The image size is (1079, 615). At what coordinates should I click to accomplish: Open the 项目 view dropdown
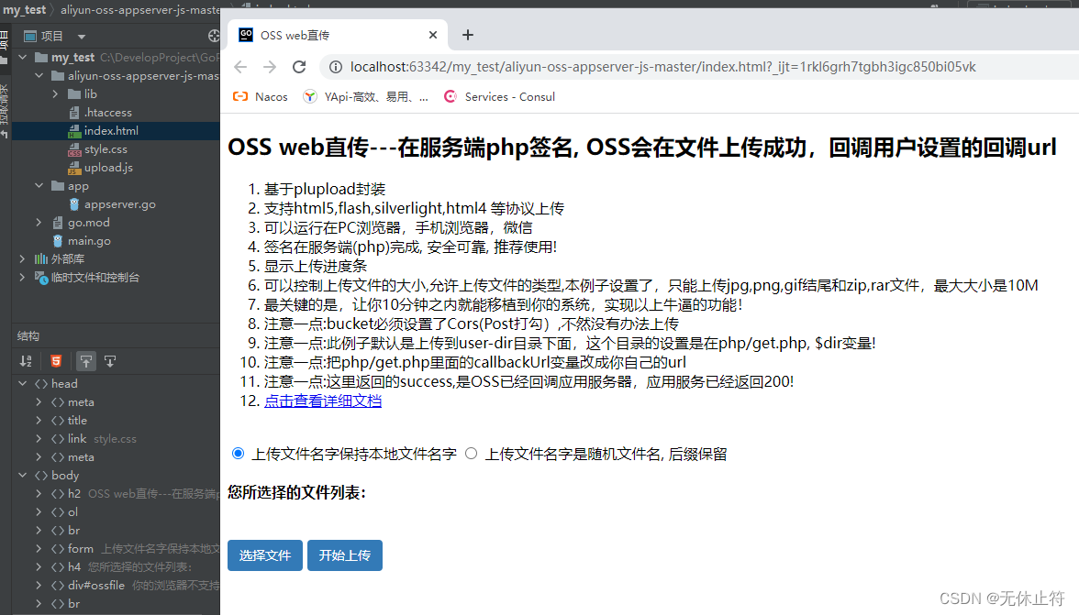(81, 36)
